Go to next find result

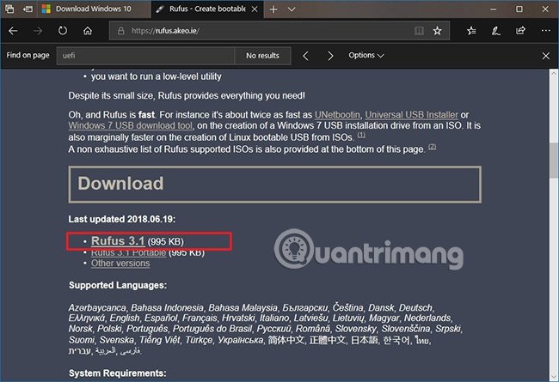click(330, 56)
